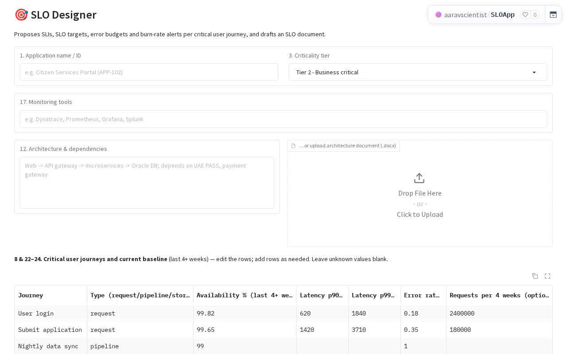Image resolution: width=567 pixels, height=354 pixels.
Task: Copy the journeys table with the copy icon
Action: coord(535,276)
